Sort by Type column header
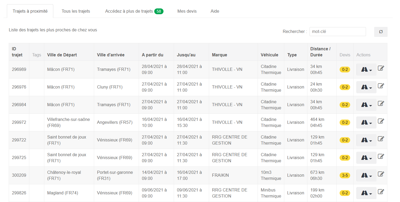Image resolution: width=400 pixels, height=202 pixels. pos(296,52)
